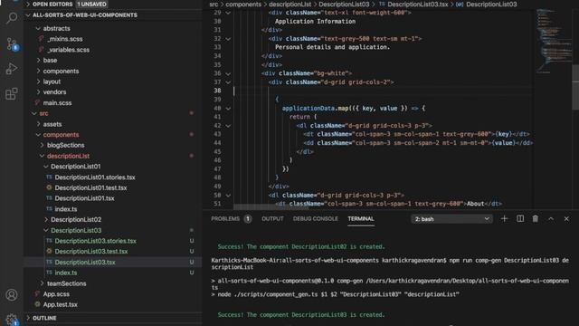579x326 pixels.
Task: Open the Search view in activity bar
Action: pos(12,17)
